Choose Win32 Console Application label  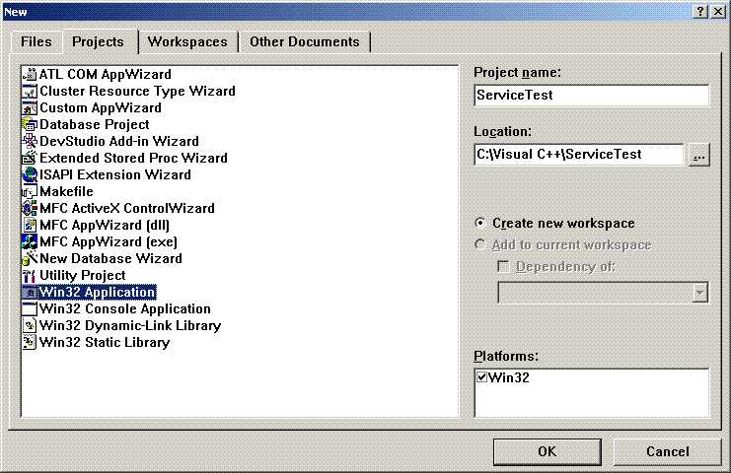(125, 309)
